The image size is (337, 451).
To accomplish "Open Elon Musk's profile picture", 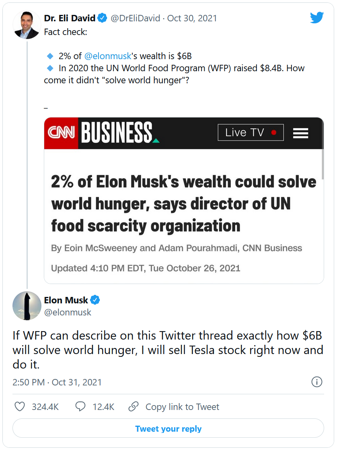I will click(x=27, y=306).
